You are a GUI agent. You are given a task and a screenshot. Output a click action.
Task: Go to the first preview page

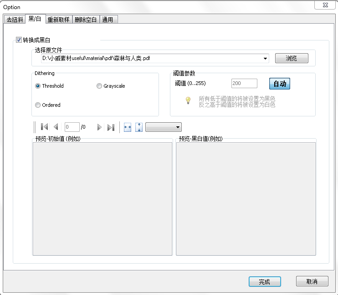45,127
